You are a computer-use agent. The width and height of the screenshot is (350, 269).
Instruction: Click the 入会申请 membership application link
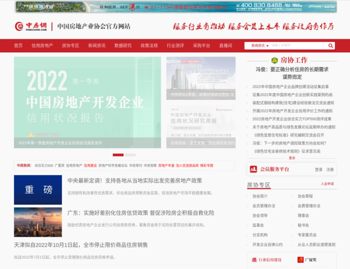327,184
